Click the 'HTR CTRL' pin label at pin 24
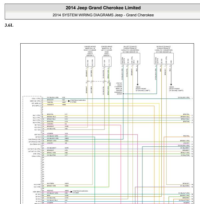Viewport: 200px width, 204px height. pyautogui.click(x=37, y=154)
